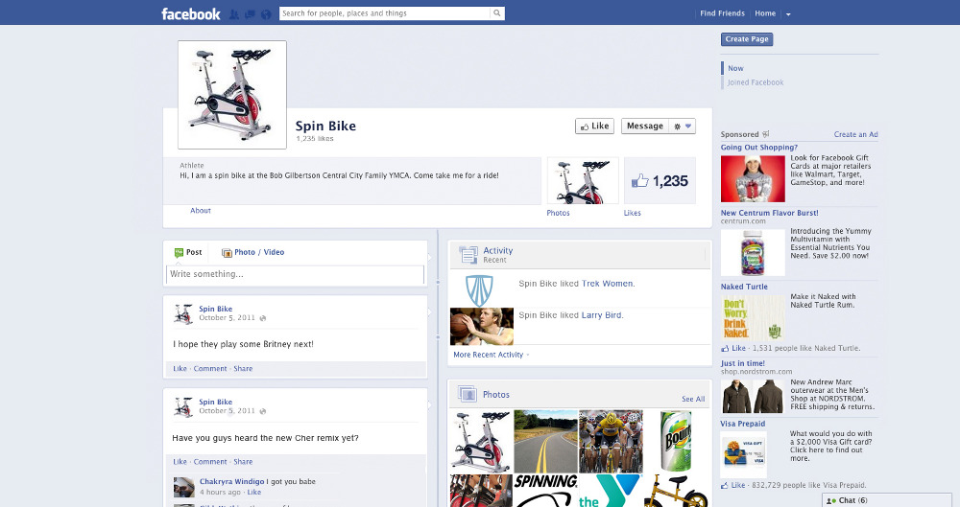Open notifications globe icon

click(266, 14)
